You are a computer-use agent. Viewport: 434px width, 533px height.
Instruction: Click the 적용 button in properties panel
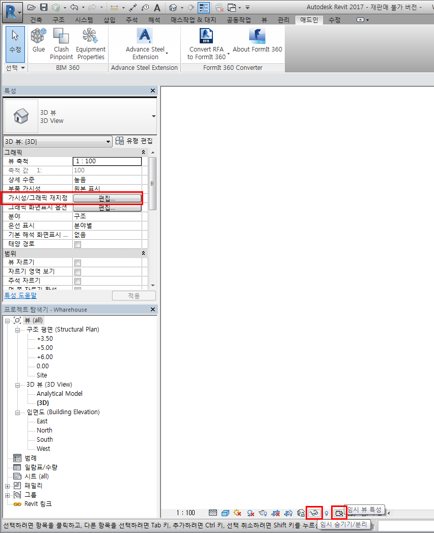[x=134, y=296]
